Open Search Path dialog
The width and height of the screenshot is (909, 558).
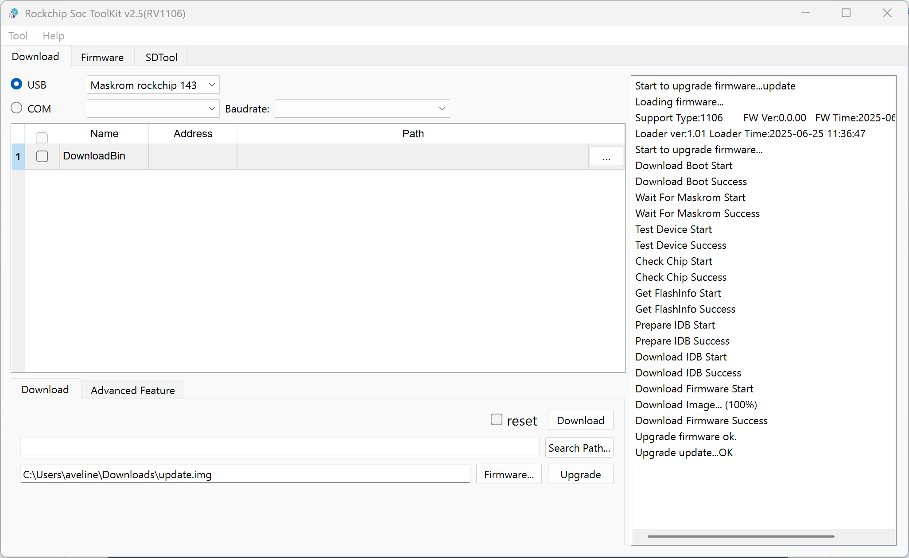[x=579, y=447]
